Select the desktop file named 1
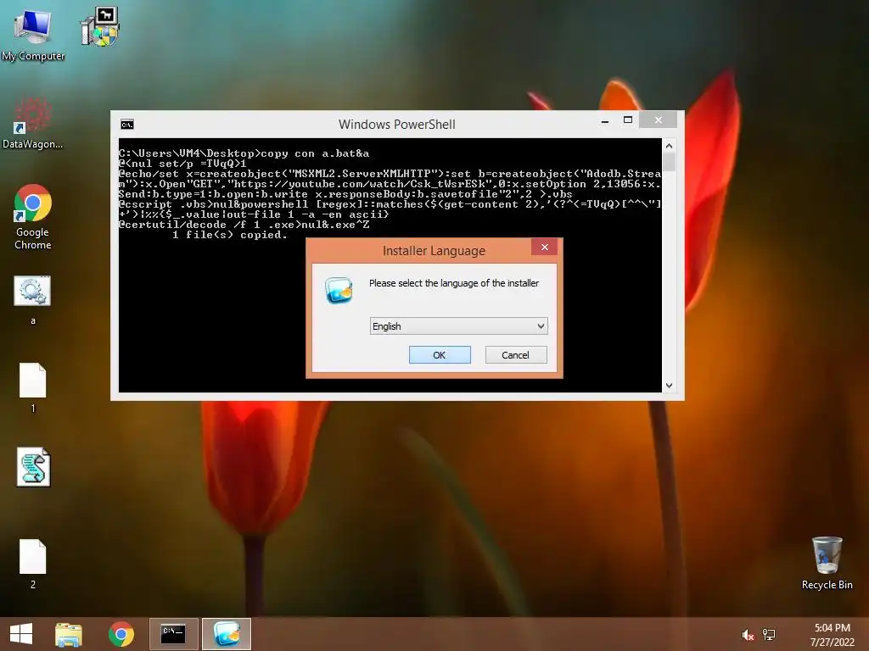Image resolution: width=869 pixels, height=651 pixels. point(33,387)
